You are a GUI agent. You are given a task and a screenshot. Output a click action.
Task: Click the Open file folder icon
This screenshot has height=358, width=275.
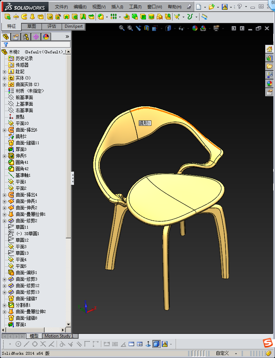click(x=212, y=7)
